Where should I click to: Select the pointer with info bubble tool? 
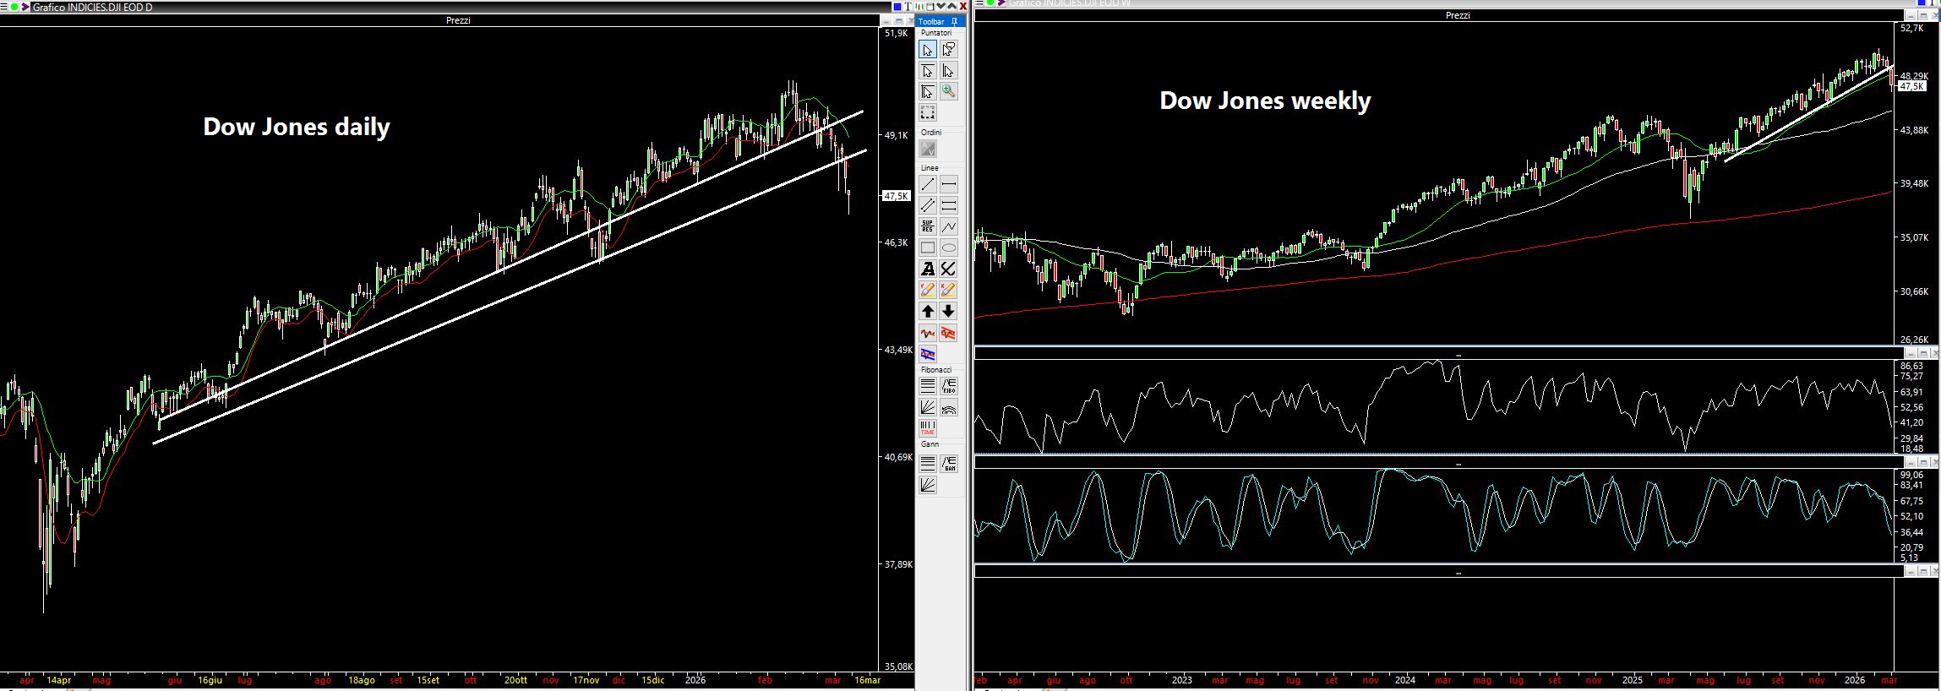point(949,50)
